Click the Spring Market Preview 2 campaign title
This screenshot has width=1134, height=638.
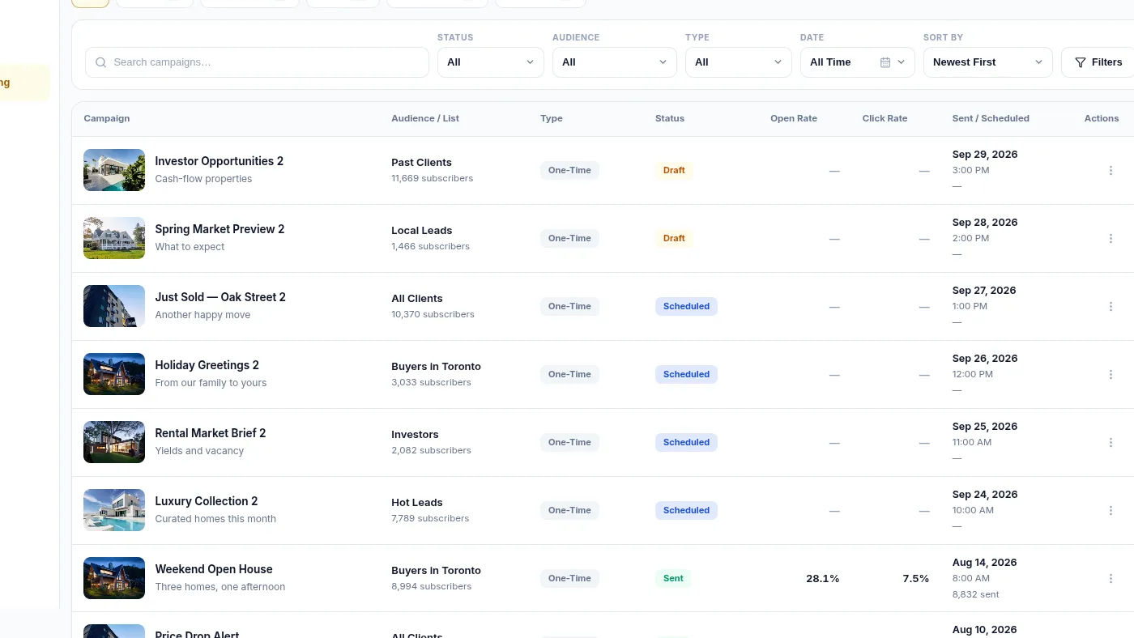tap(220, 229)
